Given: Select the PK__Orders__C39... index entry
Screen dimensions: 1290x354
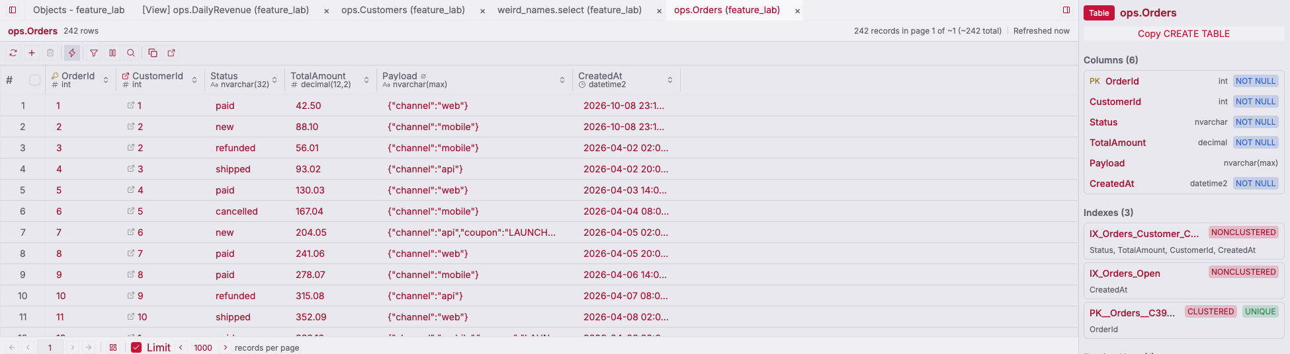Looking at the screenshot, I should [x=1183, y=320].
